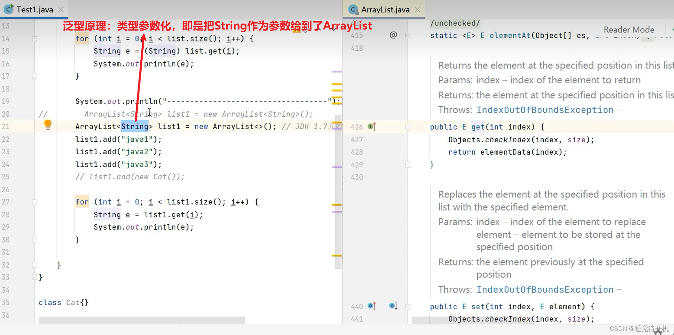674x335 pixels.
Task: Click the overridden-by down-arrow icon at line 440
Action: click(394, 306)
